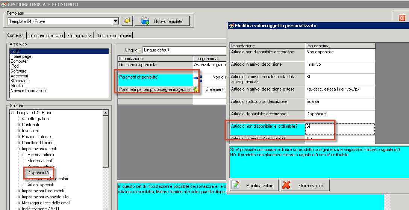Select iPod in Aree web list
409x210 pixels.
15,66
